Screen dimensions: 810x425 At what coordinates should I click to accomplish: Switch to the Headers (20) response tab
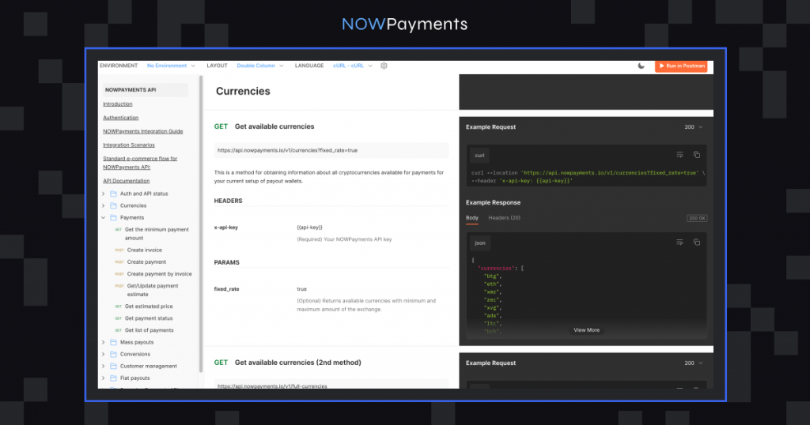pos(504,217)
